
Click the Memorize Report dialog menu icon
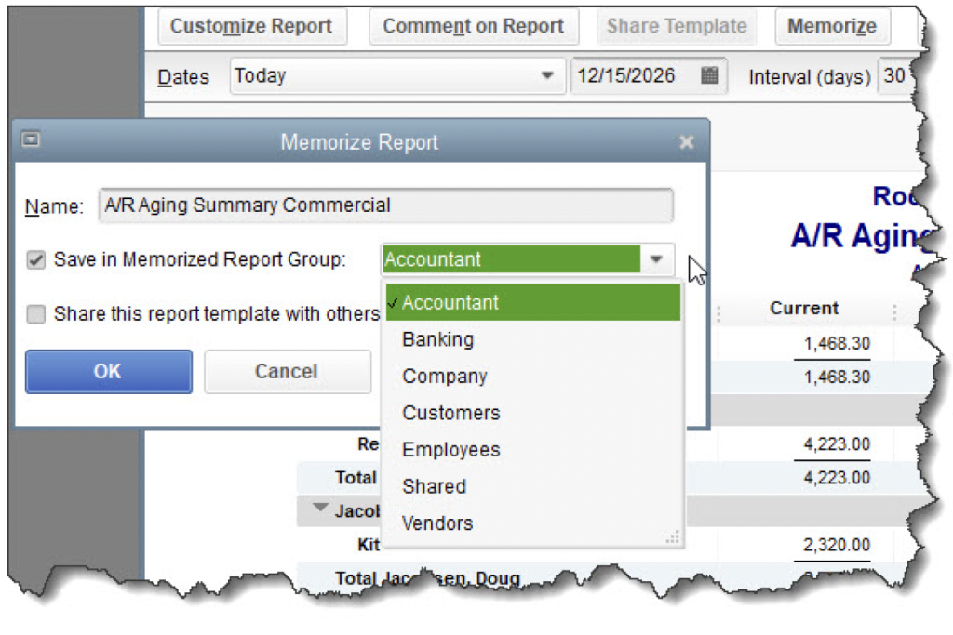pyautogui.click(x=32, y=140)
